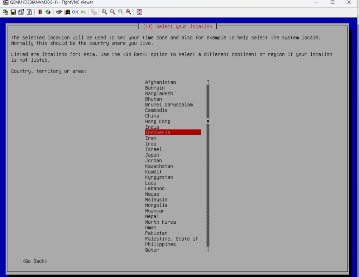359x277 pixels.
Task: Click the country list scrollbar position marker
Action: click(208, 121)
